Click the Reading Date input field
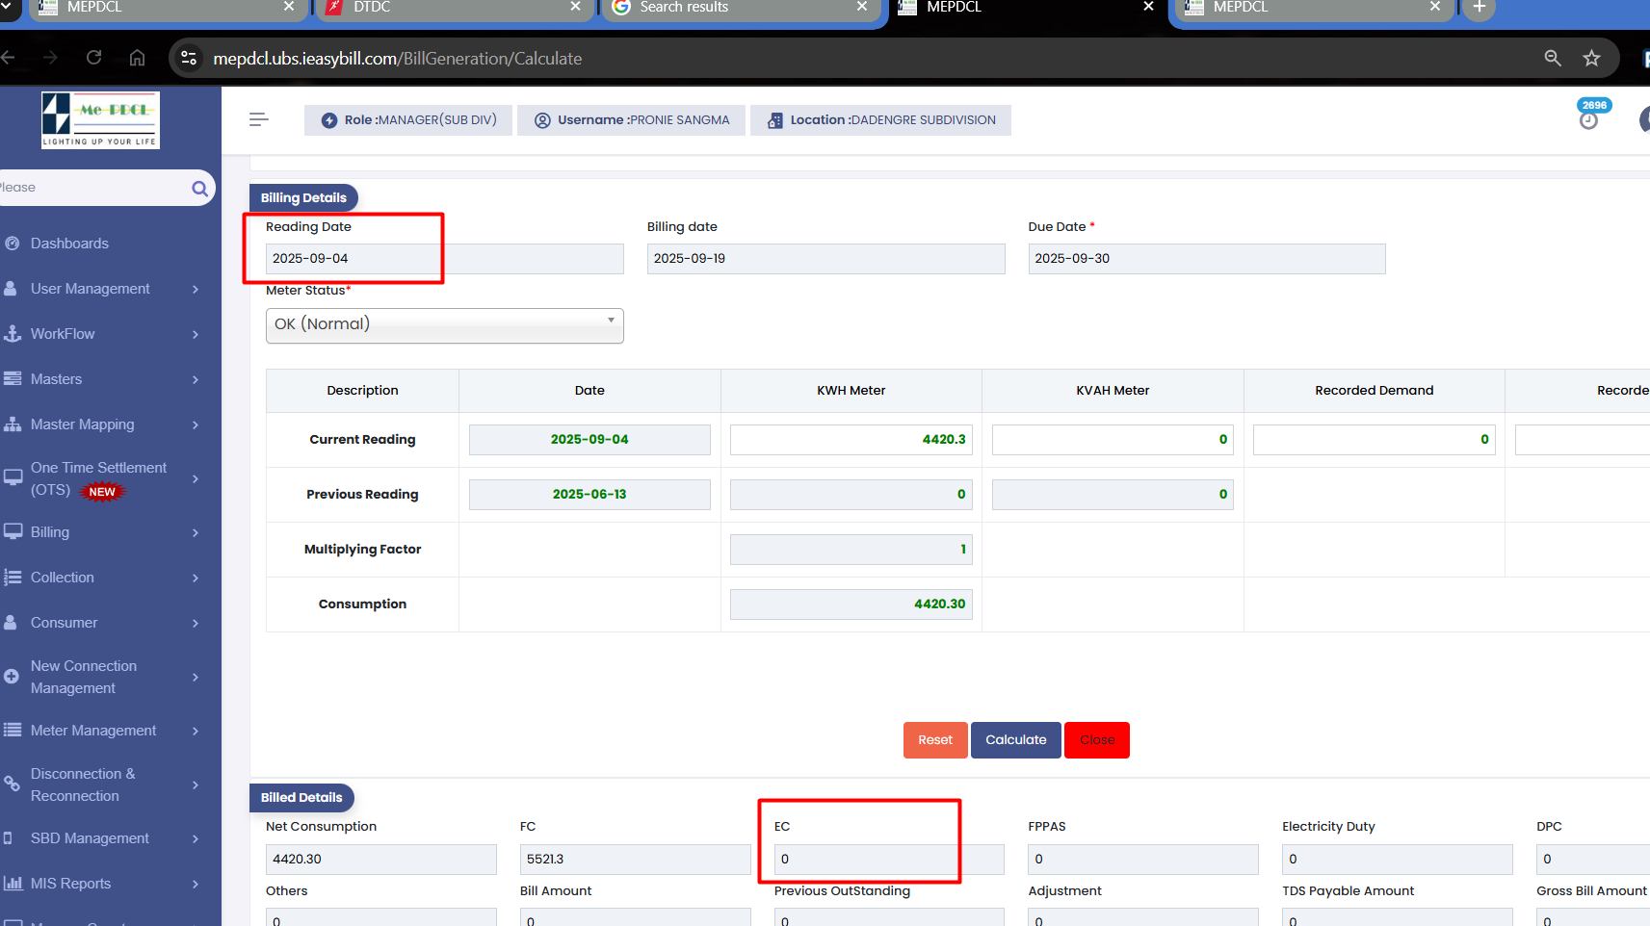Viewport: 1650px width, 926px height. pos(444,259)
